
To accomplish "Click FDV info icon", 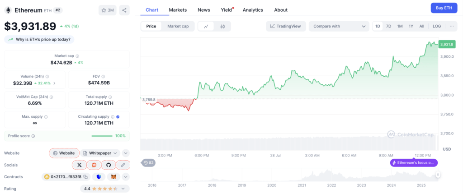I will click(x=103, y=76).
